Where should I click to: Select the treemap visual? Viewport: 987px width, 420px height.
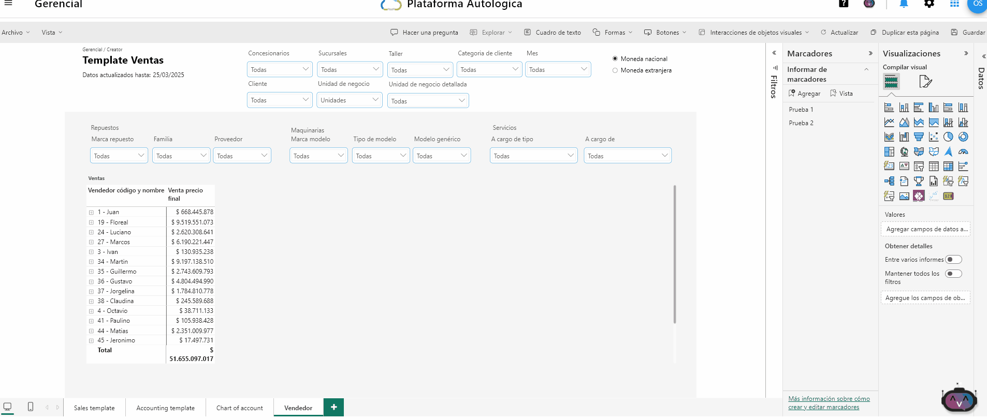click(x=889, y=152)
